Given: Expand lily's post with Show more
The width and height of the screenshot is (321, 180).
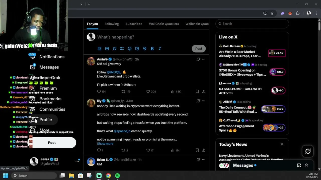Looking at the screenshot, I should [x=105, y=143].
